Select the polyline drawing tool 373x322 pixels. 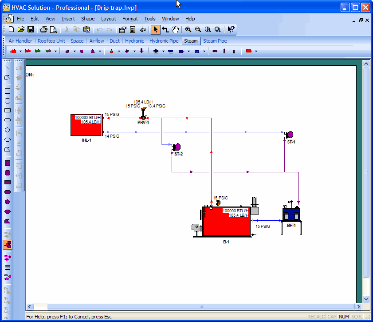point(8,77)
